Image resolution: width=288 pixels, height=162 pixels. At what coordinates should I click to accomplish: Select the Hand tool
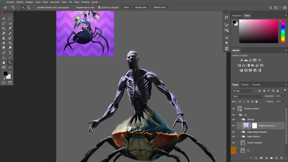tap(3, 63)
